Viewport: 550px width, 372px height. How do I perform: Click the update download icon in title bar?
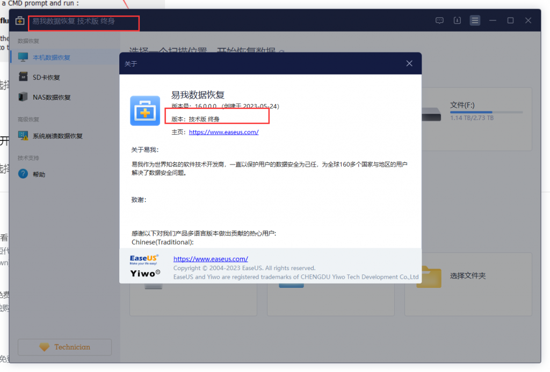coord(457,20)
